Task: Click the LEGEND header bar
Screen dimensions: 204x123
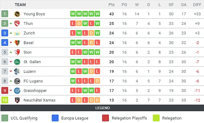Action: point(102,108)
